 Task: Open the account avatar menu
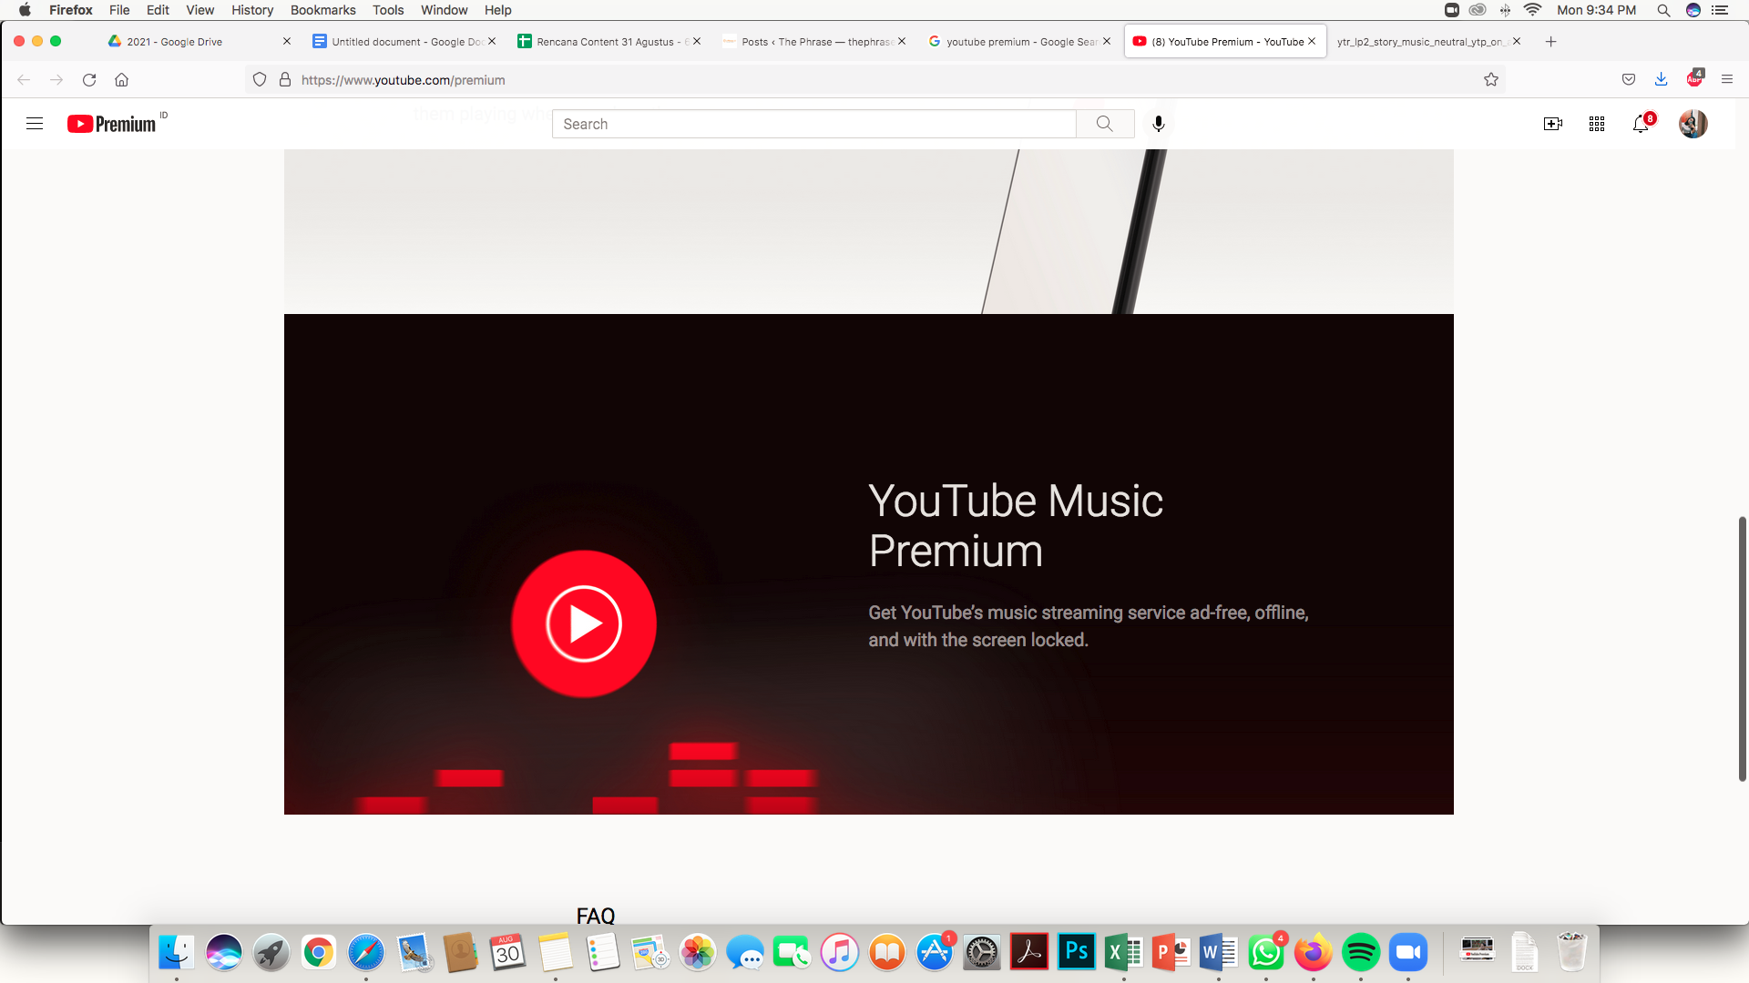click(1693, 124)
